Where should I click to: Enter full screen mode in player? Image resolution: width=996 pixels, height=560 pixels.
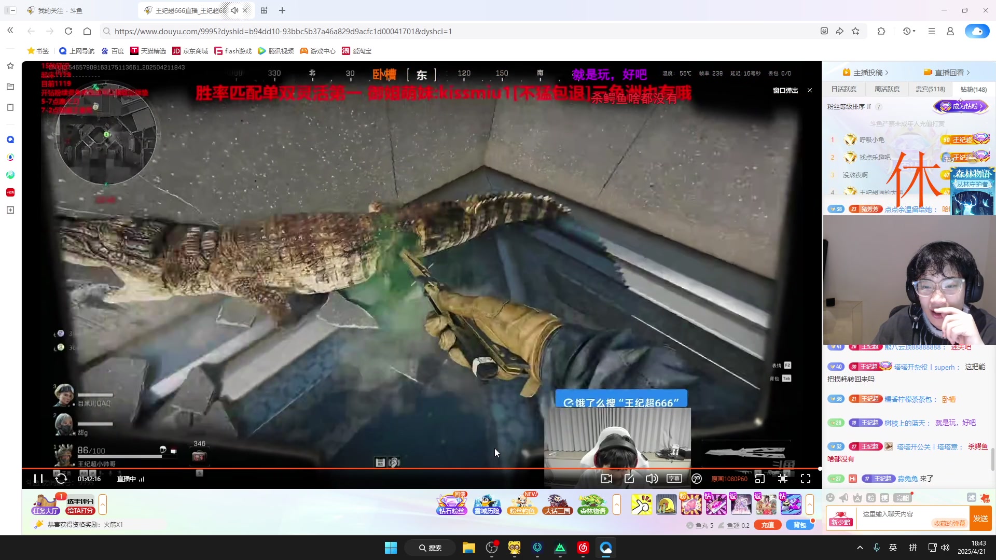click(x=806, y=479)
